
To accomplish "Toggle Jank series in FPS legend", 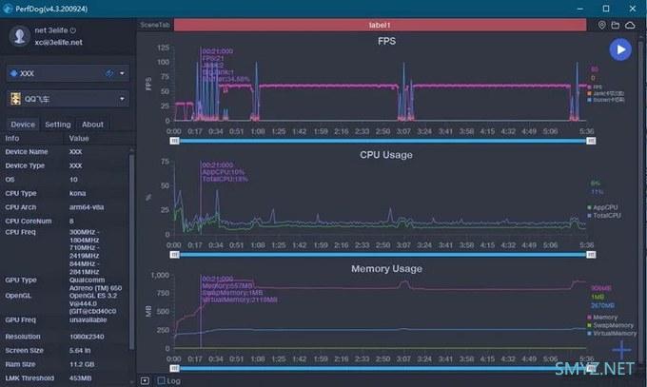I will pos(605,93).
